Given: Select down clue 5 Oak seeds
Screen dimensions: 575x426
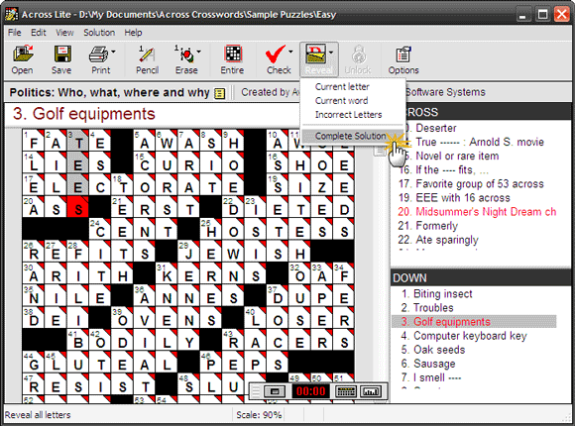Looking at the screenshot, I should pyautogui.click(x=433, y=350).
